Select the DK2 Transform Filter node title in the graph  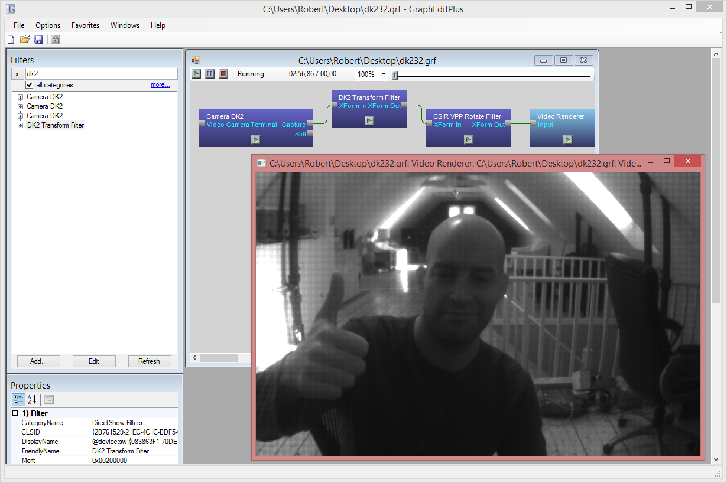tap(369, 97)
